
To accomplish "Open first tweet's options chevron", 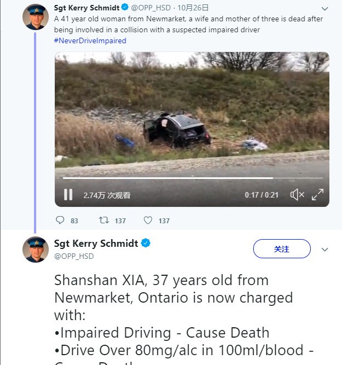I will [324, 9].
